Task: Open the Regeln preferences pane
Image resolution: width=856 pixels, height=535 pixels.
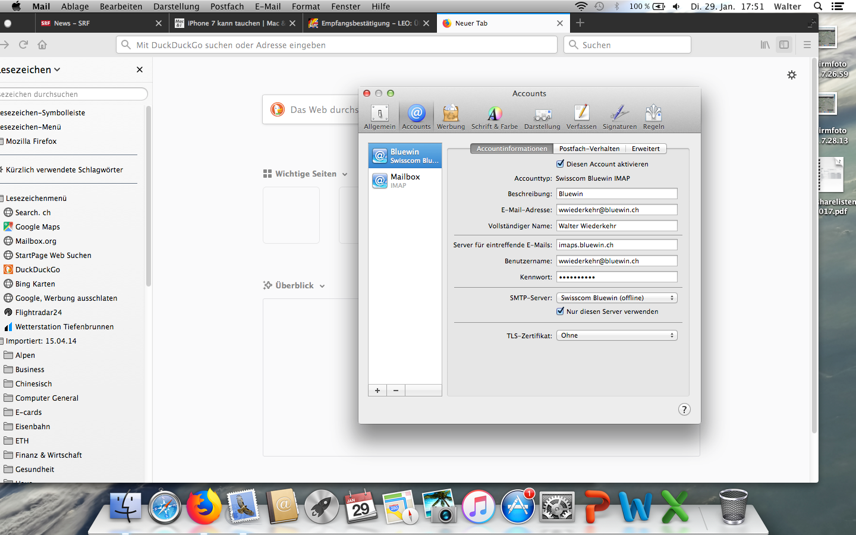Action: [653, 117]
